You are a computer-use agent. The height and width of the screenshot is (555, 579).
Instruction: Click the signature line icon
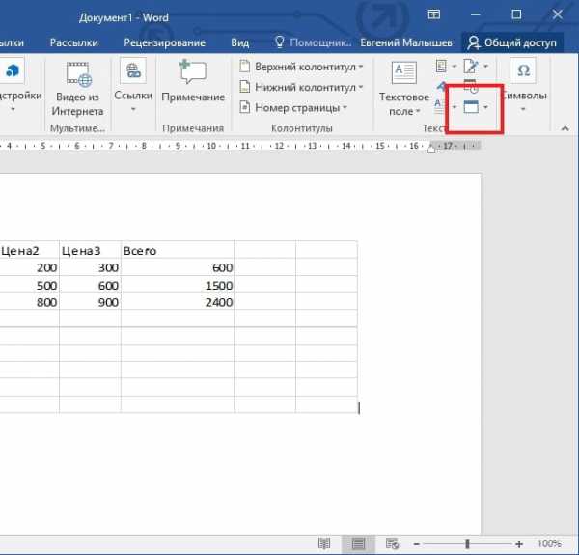(x=471, y=66)
